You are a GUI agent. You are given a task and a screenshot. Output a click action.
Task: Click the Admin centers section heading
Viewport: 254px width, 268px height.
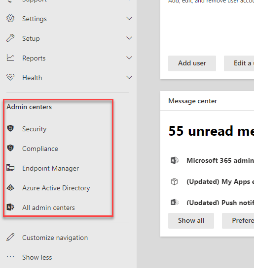coord(29,107)
